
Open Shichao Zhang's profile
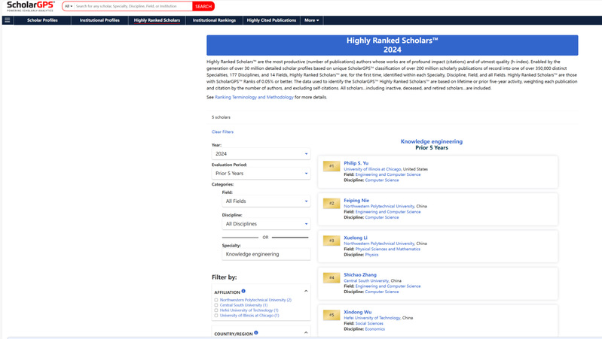point(360,274)
